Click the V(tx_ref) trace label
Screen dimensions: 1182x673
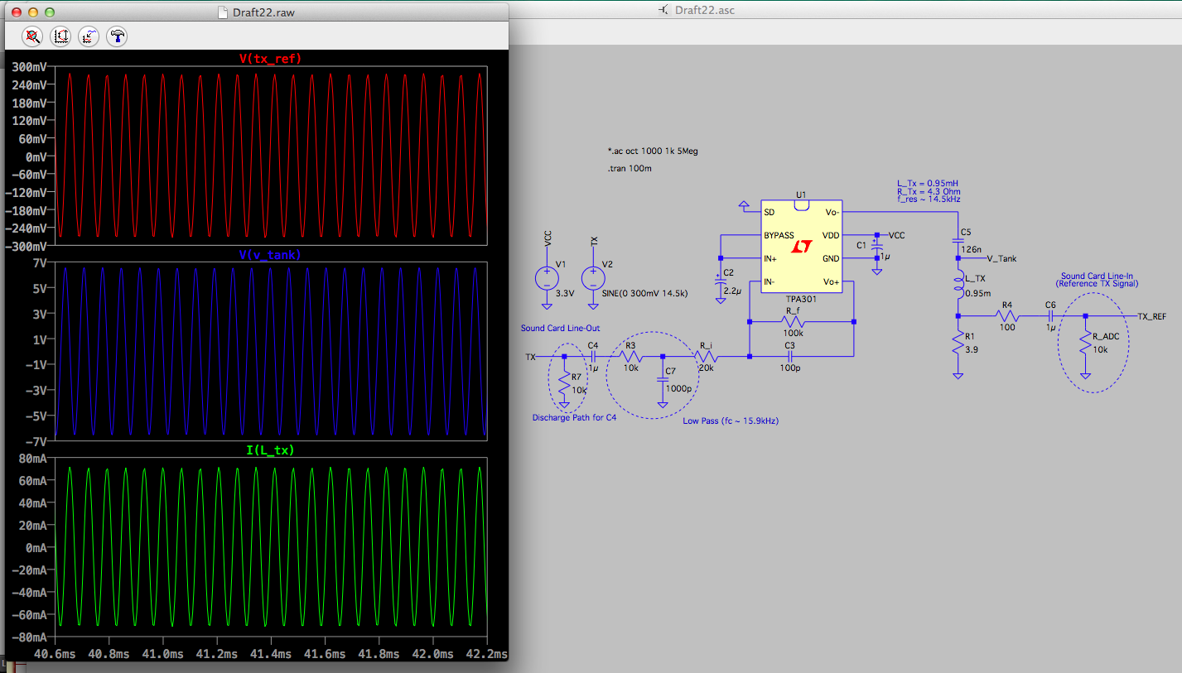point(270,58)
